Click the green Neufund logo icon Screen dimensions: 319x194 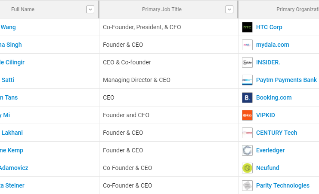click(x=247, y=168)
